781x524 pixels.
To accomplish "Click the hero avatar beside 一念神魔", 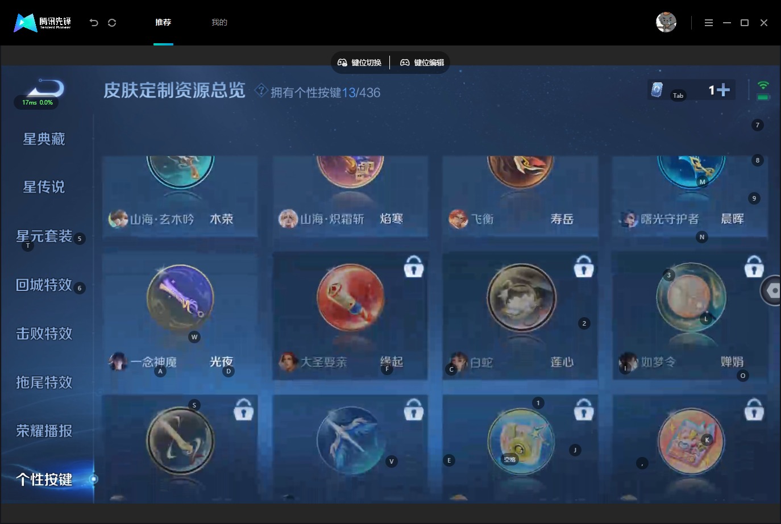I will tap(118, 361).
